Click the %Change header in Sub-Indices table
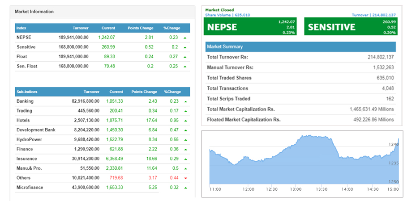 click(x=172, y=92)
